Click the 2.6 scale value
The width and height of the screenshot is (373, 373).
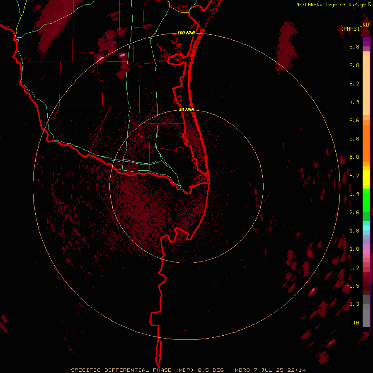coord(354,213)
